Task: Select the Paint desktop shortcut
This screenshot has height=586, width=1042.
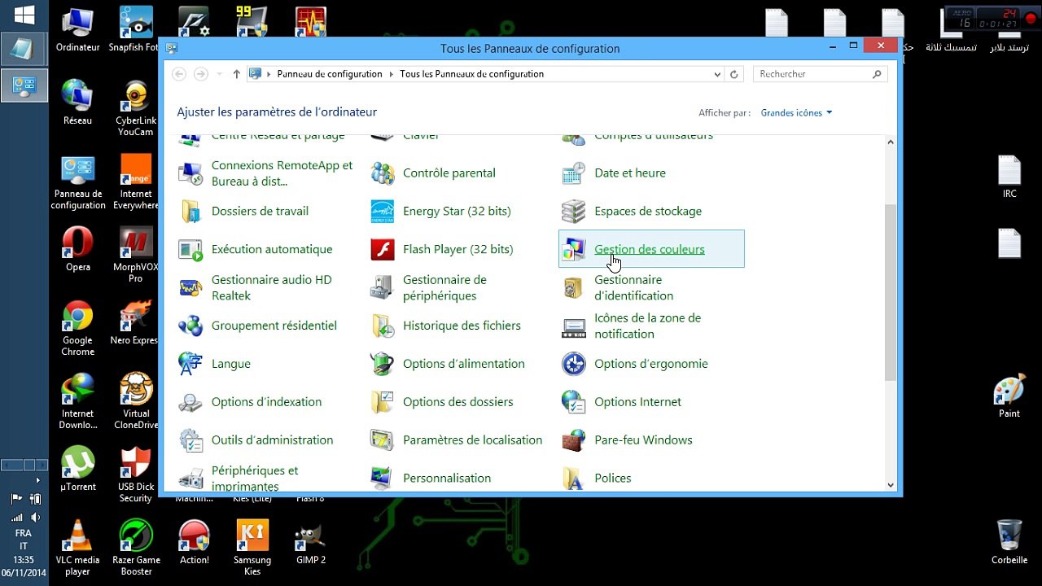Action: click(1009, 396)
